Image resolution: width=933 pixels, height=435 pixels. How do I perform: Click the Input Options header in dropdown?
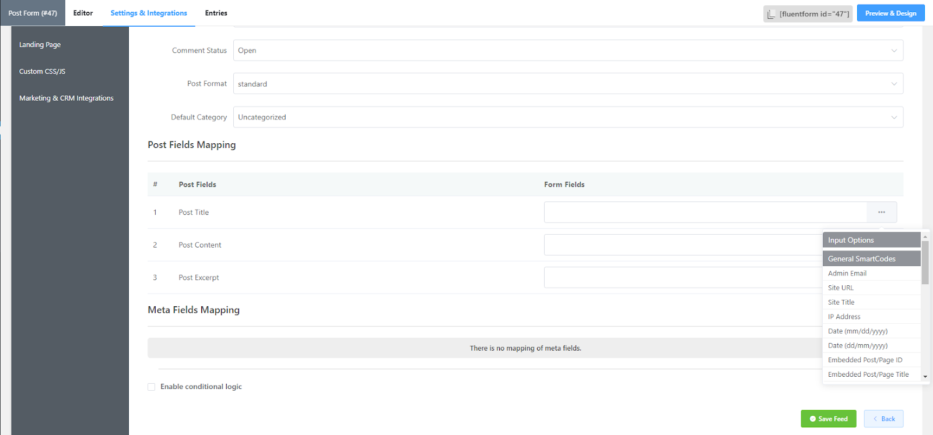tap(872, 240)
